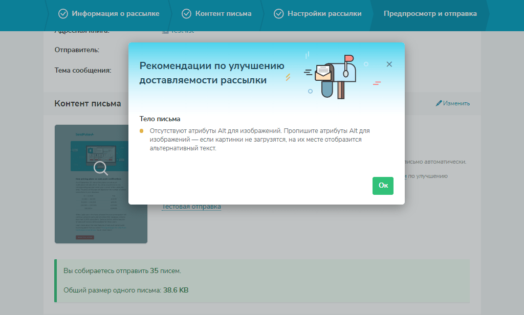Open the Настройки рассылки step
The height and width of the screenshot is (315, 524).
click(324, 14)
